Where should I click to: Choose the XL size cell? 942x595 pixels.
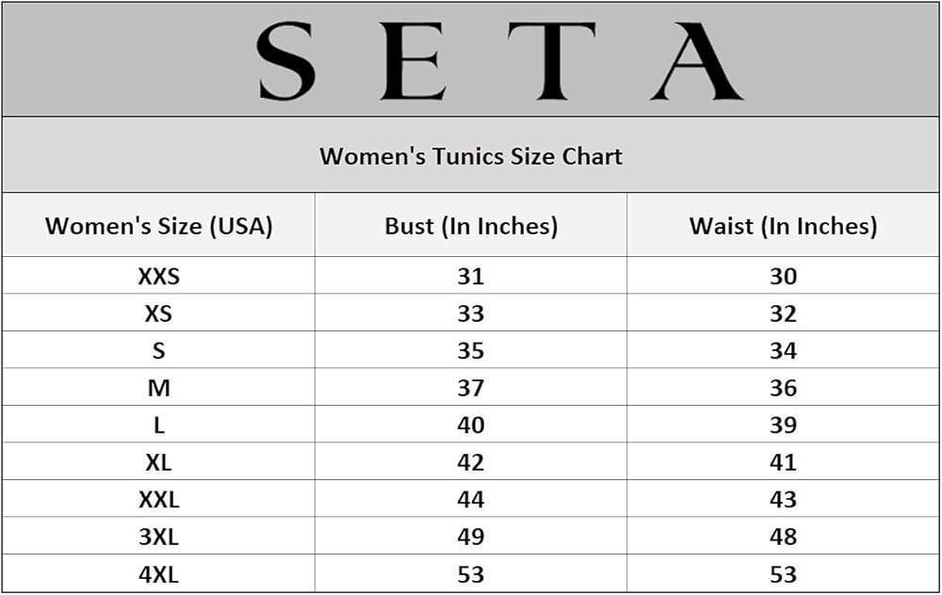pyautogui.click(x=158, y=462)
